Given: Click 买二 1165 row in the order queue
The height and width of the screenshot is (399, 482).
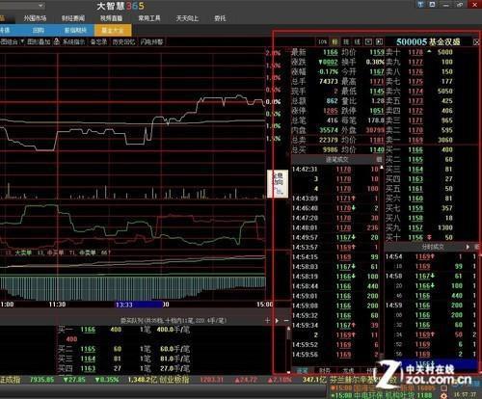Looking at the screenshot, I should coord(123,349).
